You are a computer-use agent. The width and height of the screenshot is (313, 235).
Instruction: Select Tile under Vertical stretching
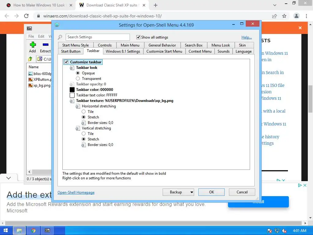[84, 134]
